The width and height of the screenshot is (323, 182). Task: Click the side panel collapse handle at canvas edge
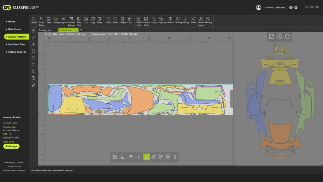coord(231,99)
